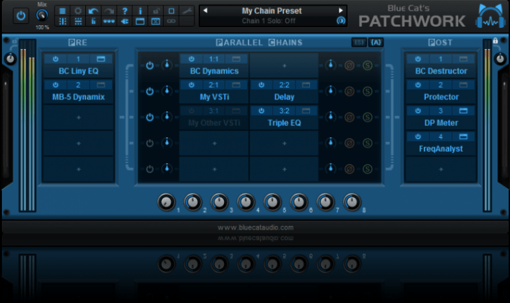Open the My Chain Preset name menu
Image resolution: width=510 pixels, height=303 pixels.
(273, 10)
